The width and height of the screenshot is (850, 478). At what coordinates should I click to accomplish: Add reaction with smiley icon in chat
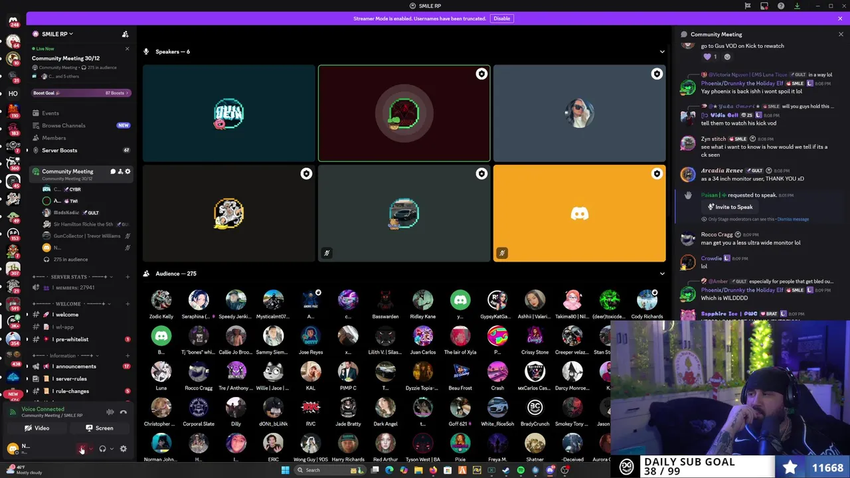pyautogui.click(x=727, y=57)
